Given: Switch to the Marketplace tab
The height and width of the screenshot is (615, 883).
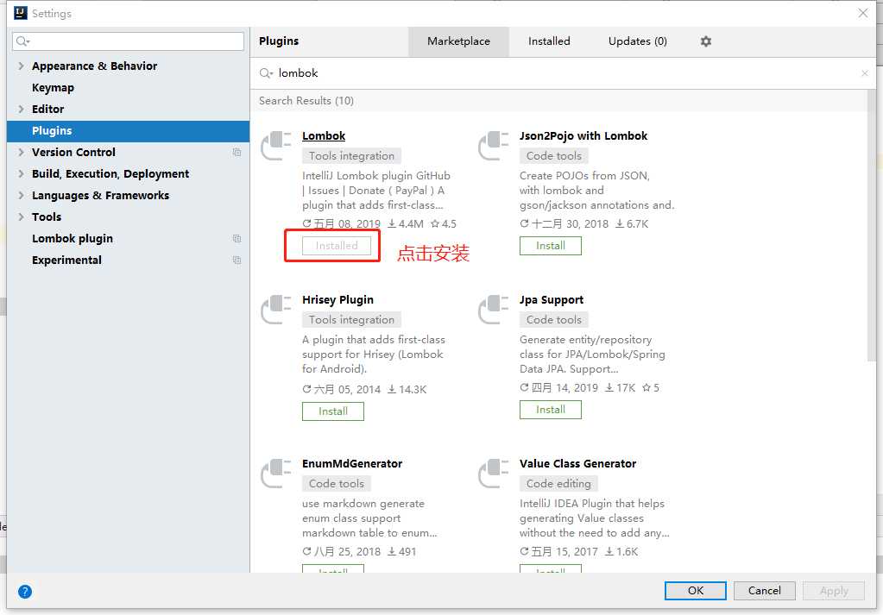Looking at the screenshot, I should tap(458, 41).
